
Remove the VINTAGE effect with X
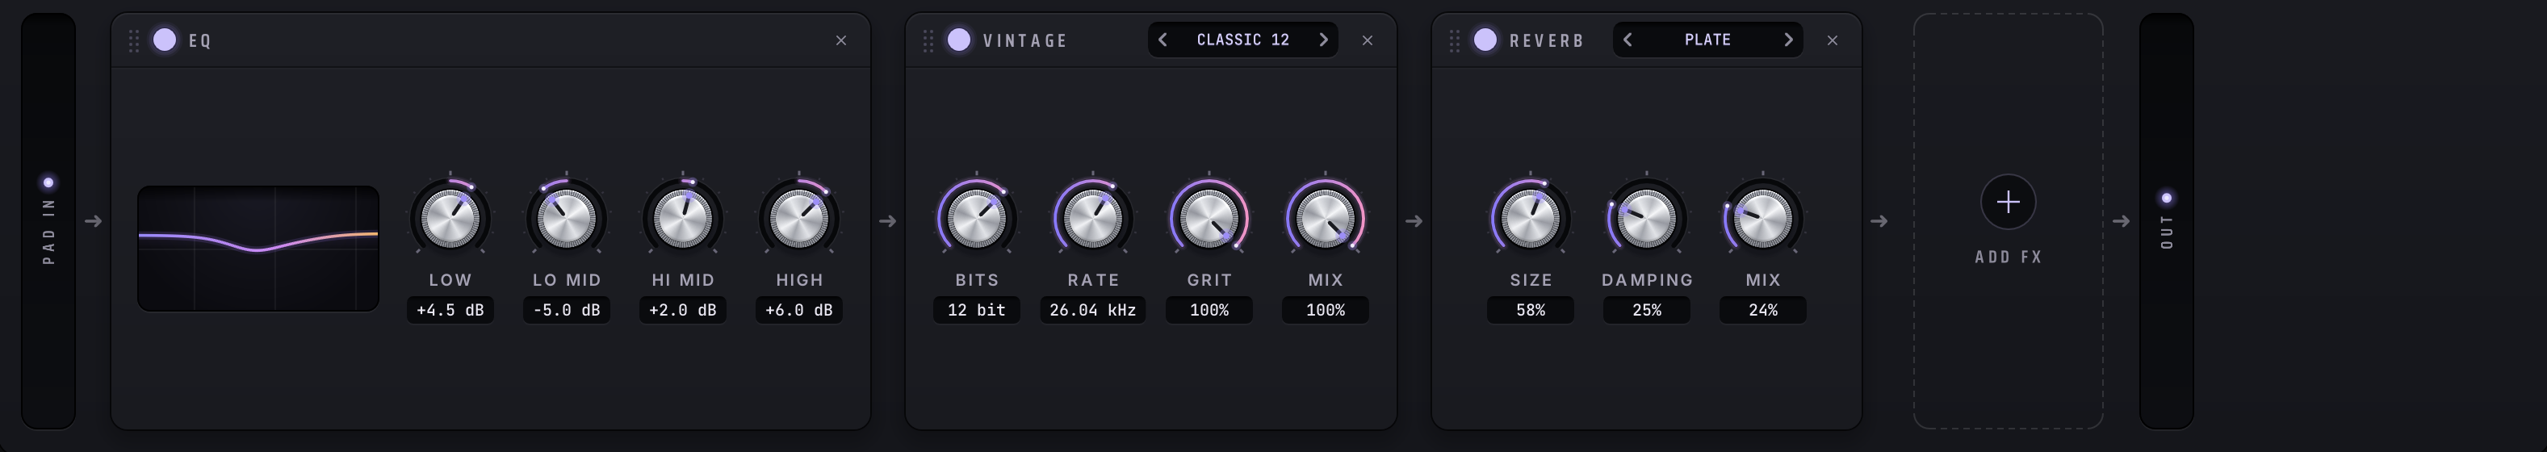pos(1368,40)
